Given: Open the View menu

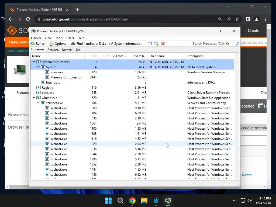Looking at the screenshot, I should click(48, 38).
